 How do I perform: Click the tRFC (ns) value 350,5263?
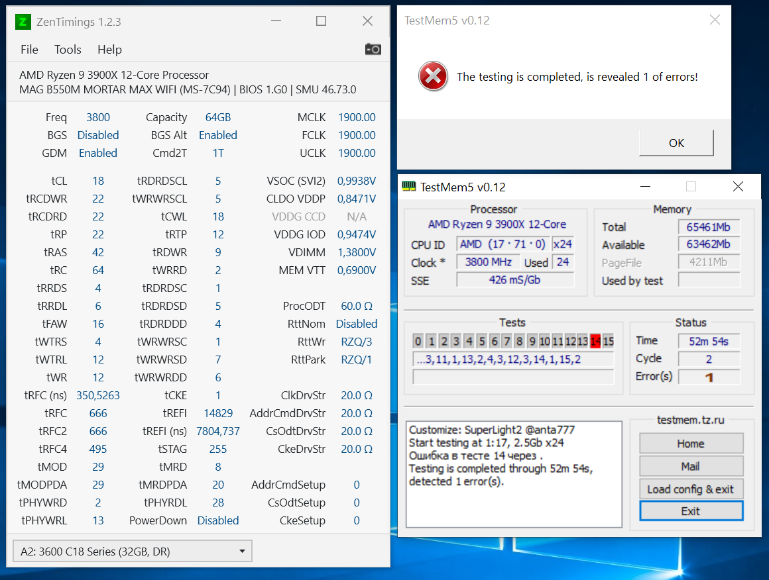point(98,395)
